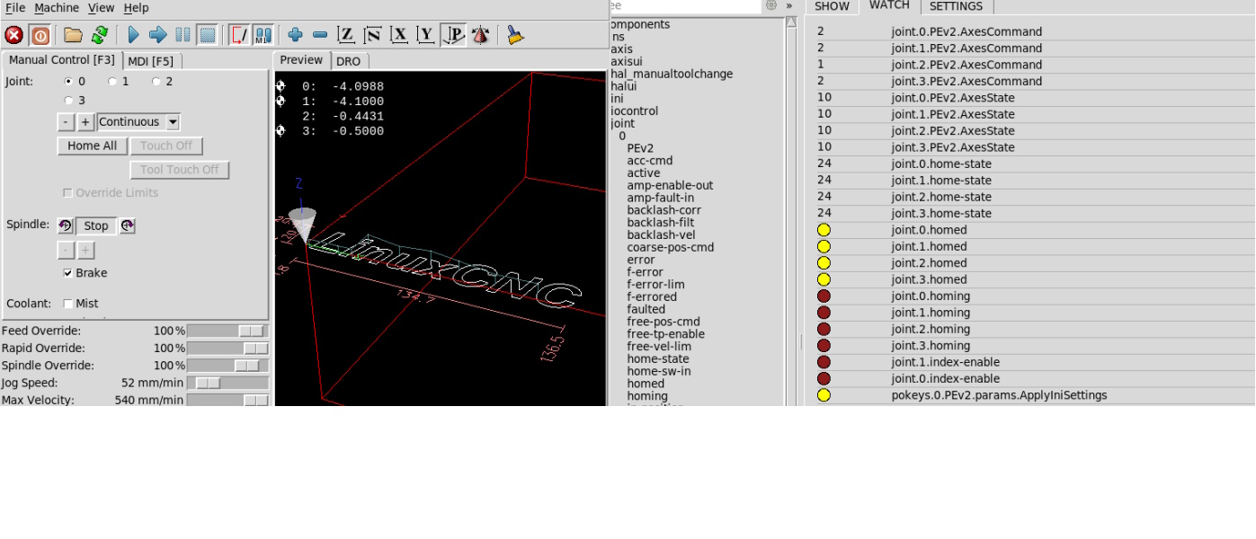Viewport: 1256px width, 539px height.
Task: Click the HAL tree vertical scrollbar
Action: pyautogui.click(x=791, y=211)
